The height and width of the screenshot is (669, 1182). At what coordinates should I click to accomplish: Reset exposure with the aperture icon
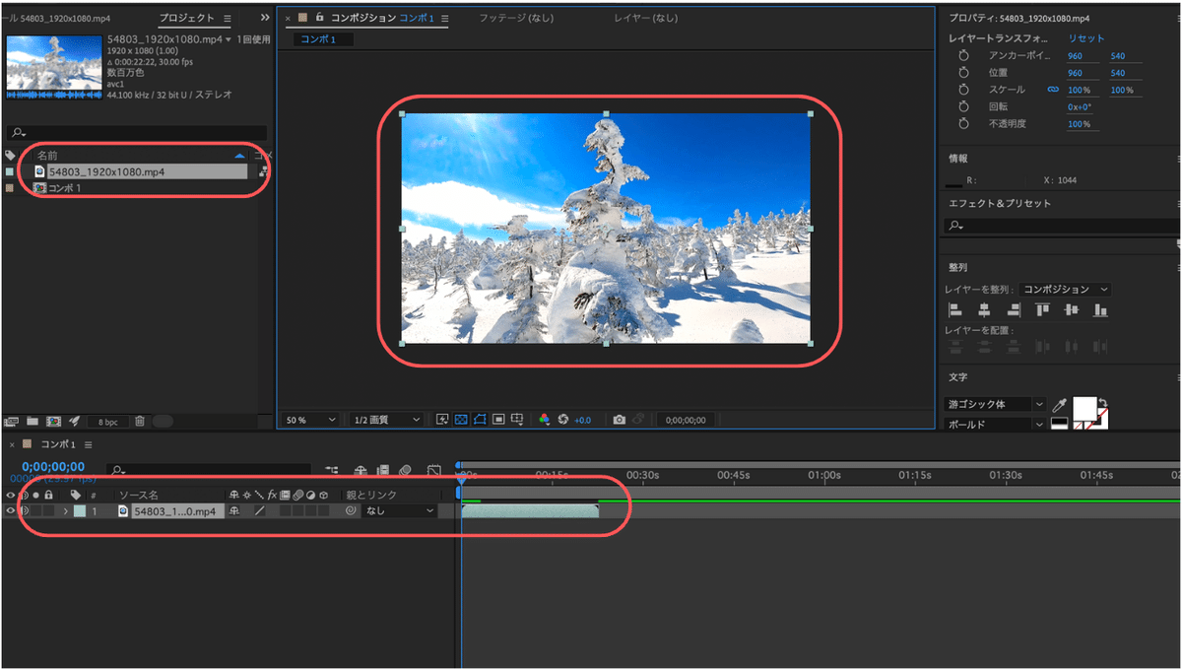(x=562, y=419)
